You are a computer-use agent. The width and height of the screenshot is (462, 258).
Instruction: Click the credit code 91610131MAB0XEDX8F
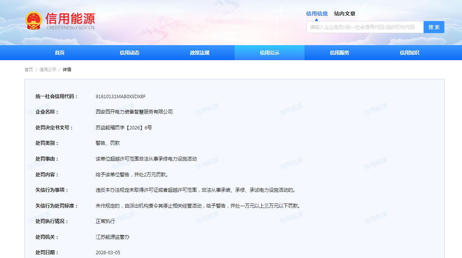[120, 96]
